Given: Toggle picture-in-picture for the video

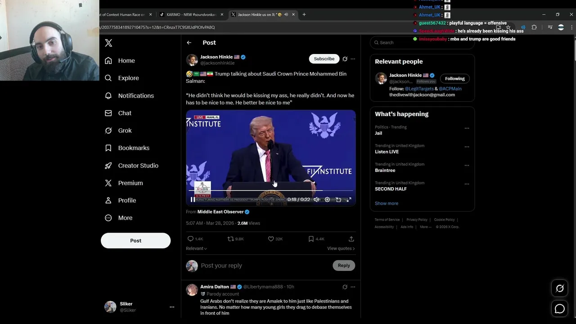Looking at the screenshot, I should point(338,199).
